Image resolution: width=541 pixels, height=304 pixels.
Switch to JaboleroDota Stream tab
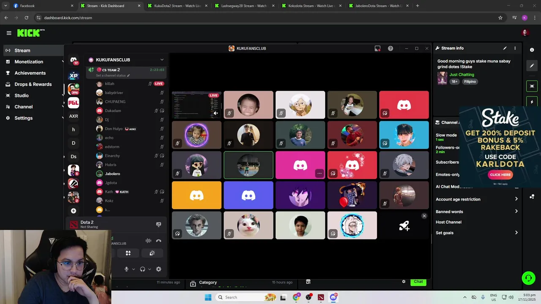pyautogui.click(x=379, y=6)
